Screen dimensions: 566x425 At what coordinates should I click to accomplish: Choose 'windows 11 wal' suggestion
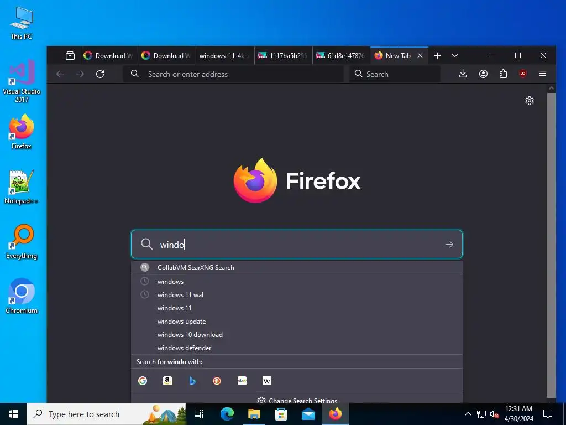pyautogui.click(x=297, y=295)
